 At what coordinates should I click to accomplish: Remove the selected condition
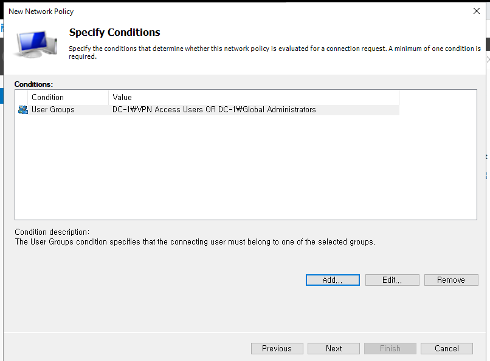tap(451, 280)
